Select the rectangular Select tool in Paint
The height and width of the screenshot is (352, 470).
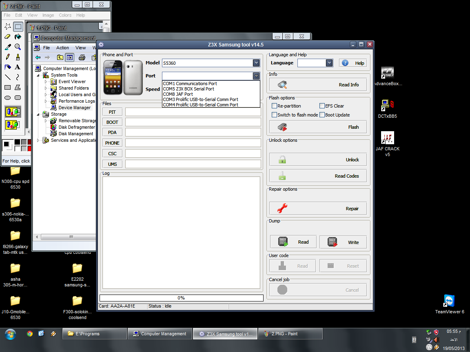coord(18,26)
